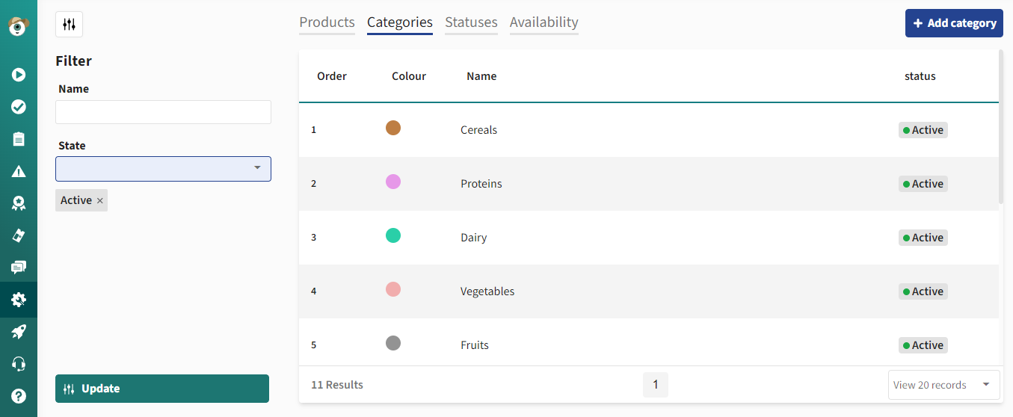Click the award ribbon sidebar icon
Screen dimensions: 1013x417
click(x=19, y=203)
